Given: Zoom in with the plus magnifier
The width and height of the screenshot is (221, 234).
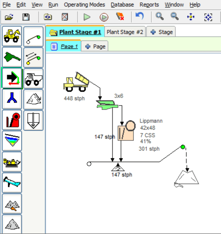Looking at the screenshot, I should click(160, 17).
